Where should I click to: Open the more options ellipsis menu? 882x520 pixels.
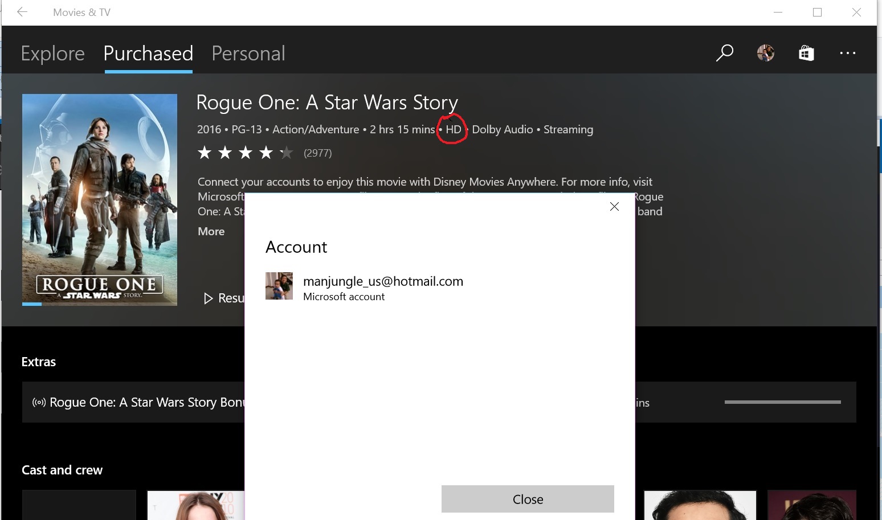847,53
